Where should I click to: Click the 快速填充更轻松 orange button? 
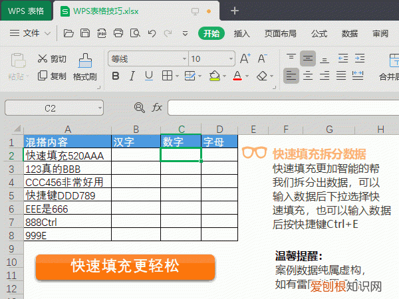(x=125, y=266)
